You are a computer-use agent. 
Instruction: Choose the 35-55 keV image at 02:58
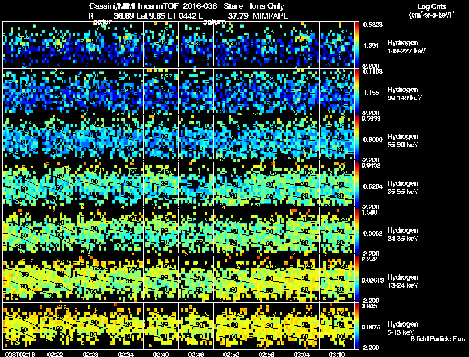click(x=267, y=185)
